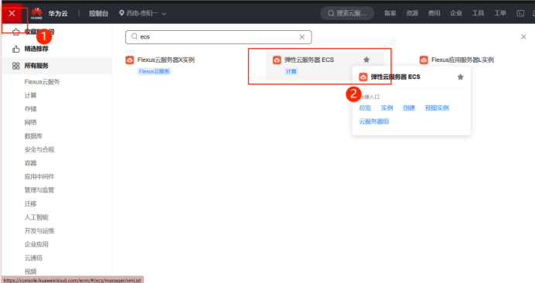The width and height of the screenshot is (535, 283).
Task: Open the 创建 quick link
Action: tap(409, 108)
